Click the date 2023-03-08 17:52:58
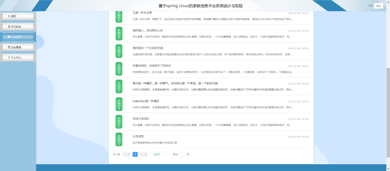The width and height of the screenshot is (390, 171). [298, 137]
